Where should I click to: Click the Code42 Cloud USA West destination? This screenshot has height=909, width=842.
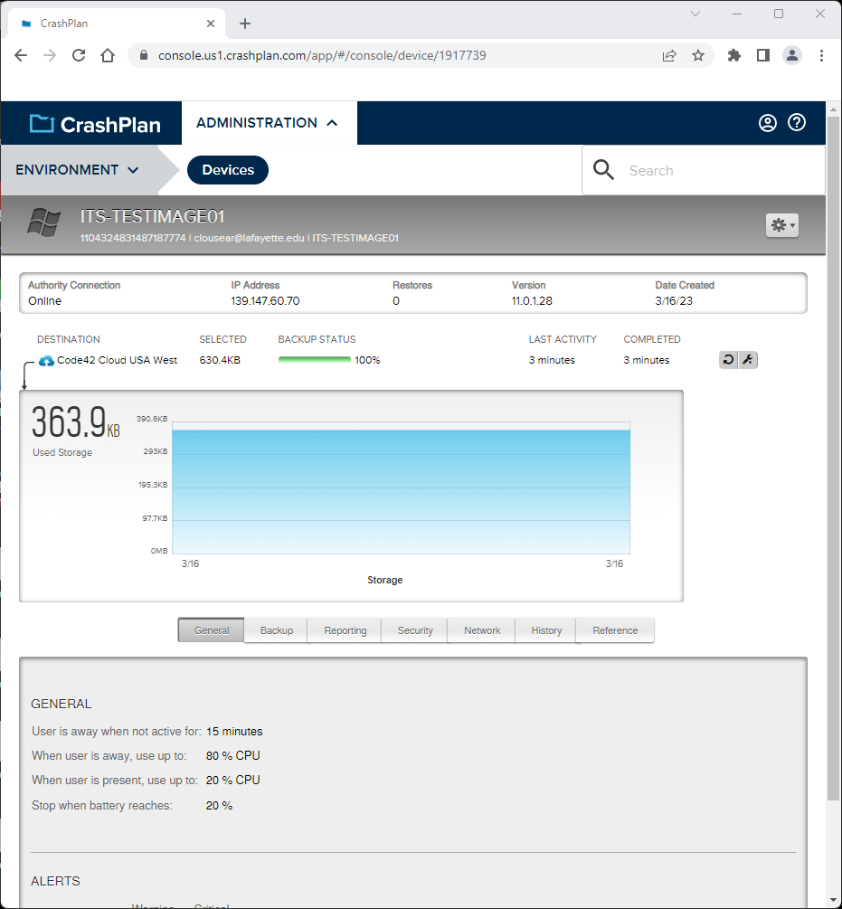[117, 360]
